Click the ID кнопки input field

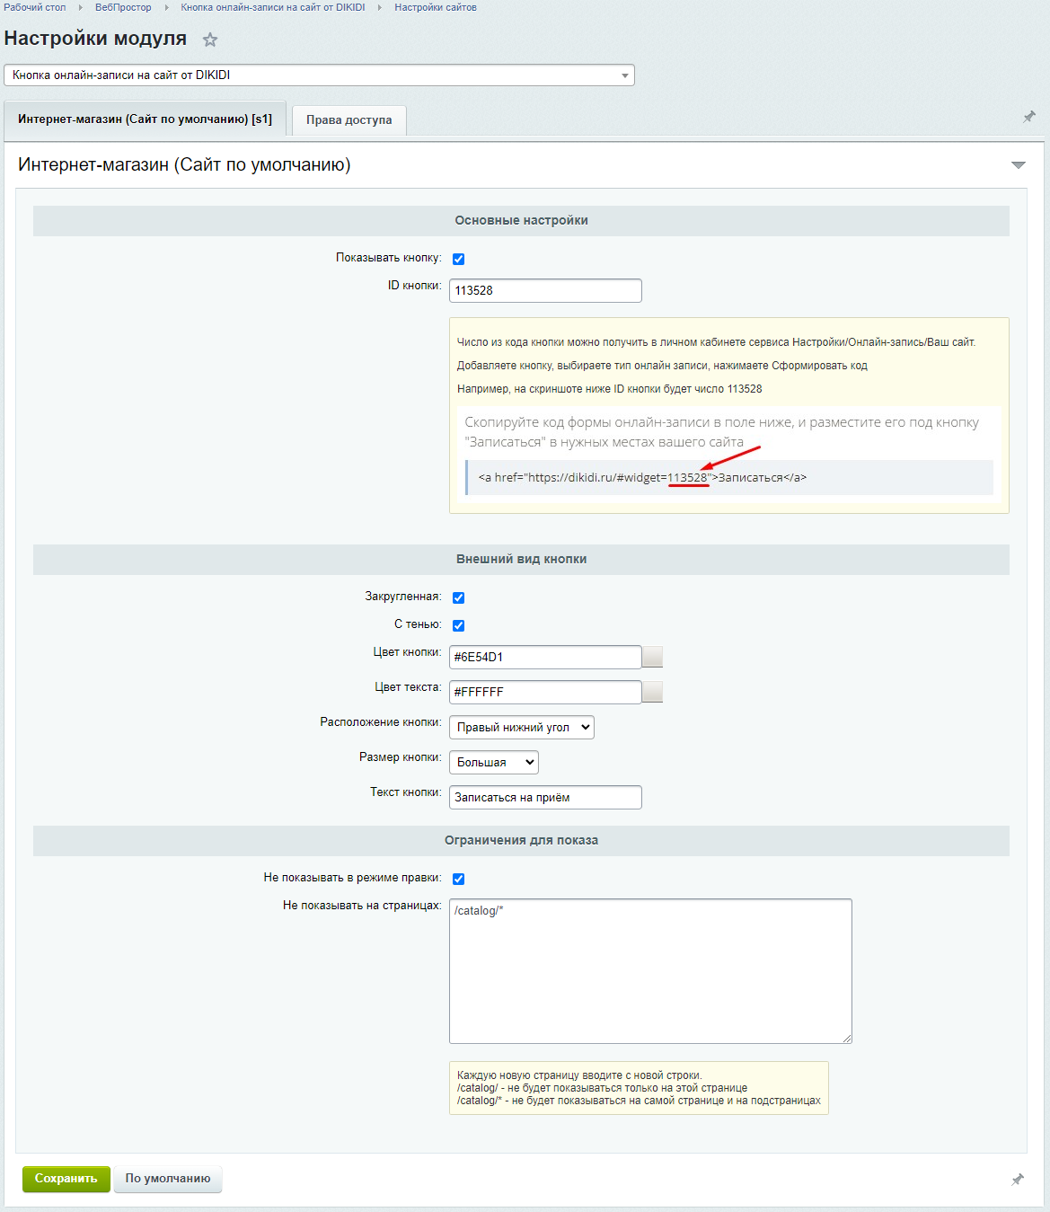545,291
